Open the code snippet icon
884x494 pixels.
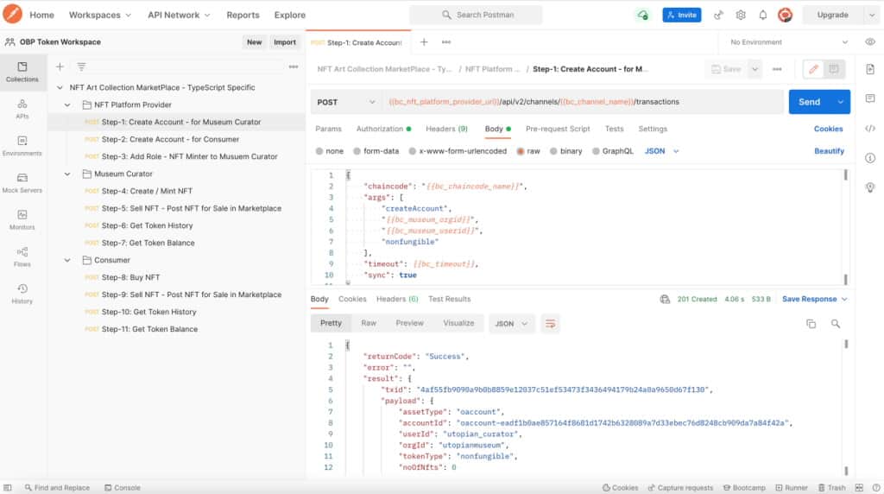[x=870, y=129]
